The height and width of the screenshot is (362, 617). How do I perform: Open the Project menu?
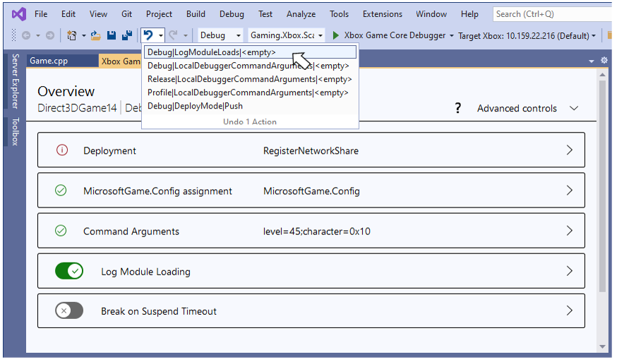159,14
